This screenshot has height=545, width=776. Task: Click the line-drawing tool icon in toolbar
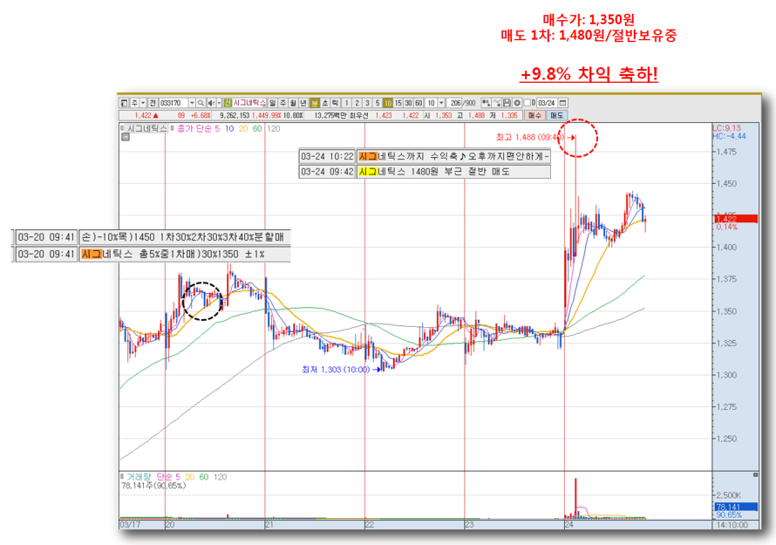pyautogui.click(x=497, y=103)
